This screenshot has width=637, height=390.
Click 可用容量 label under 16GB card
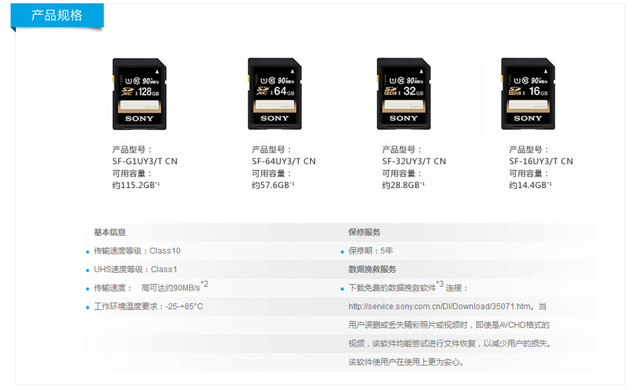coord(528,174)
